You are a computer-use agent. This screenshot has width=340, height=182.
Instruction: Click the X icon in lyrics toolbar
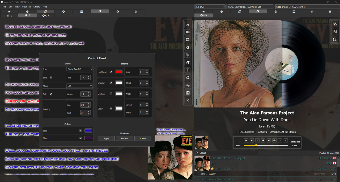point(188,101)
